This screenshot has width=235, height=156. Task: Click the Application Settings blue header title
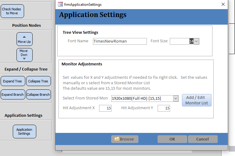click(93, 15)
